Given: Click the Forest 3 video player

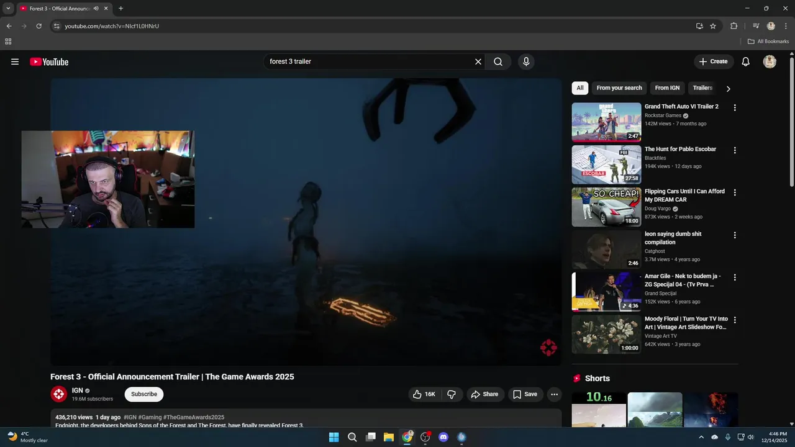Looking at the screenshot, I should 306,222.
